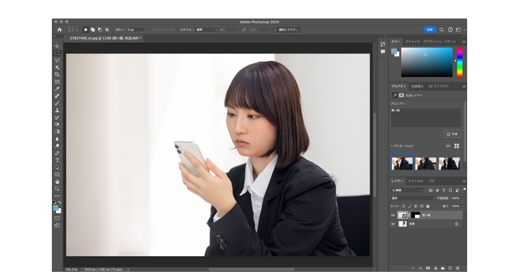Switch to the チャンネル tab
The image size is (519, 272).
click(416, 181)
